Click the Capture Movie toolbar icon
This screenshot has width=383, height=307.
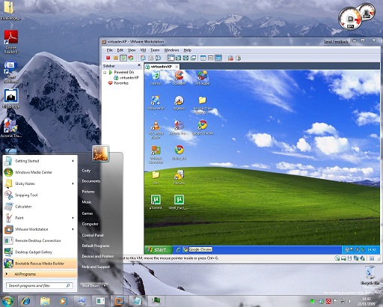(230, 58)
